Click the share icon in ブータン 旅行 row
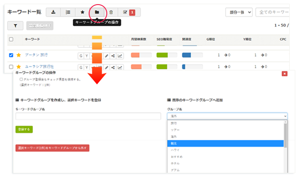Image resolution: width=299 pixels, height=176 pixels. coord(113,56)
